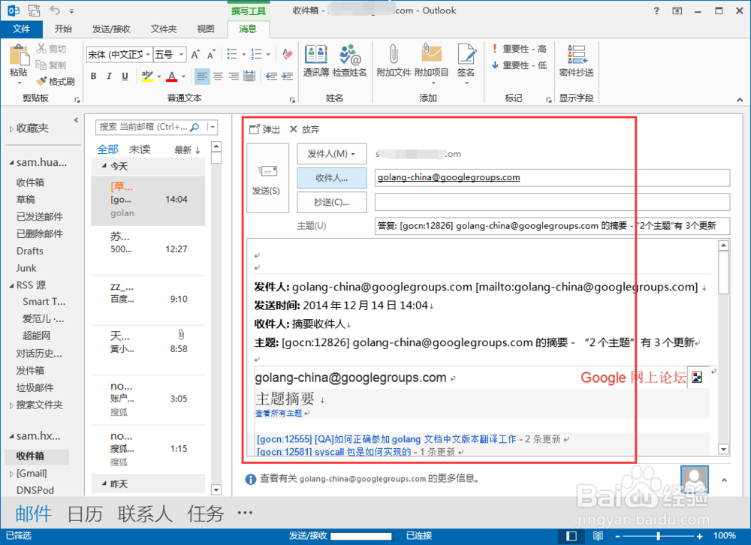Screen dimensions: 751x545
Task: Center align text
Action: point(218,76)
